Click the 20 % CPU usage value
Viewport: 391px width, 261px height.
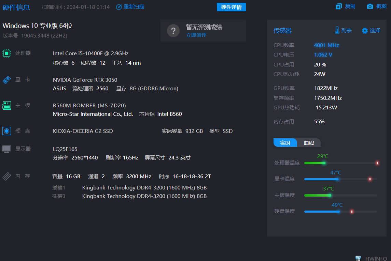(320, 65)
